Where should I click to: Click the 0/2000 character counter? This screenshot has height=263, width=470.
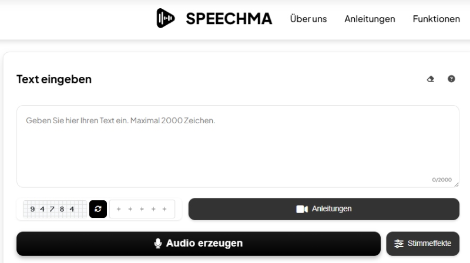pos(441,180)
